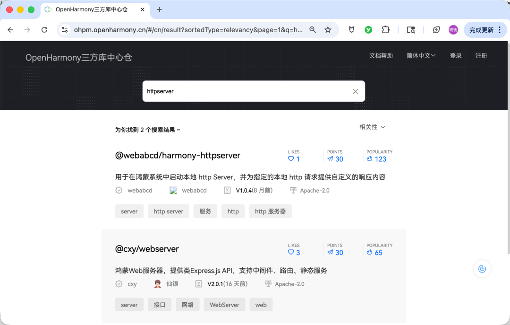Screen dimensions: 510x325
Task: Click the page vertical scrollbar
Action: tap(509, 149)
